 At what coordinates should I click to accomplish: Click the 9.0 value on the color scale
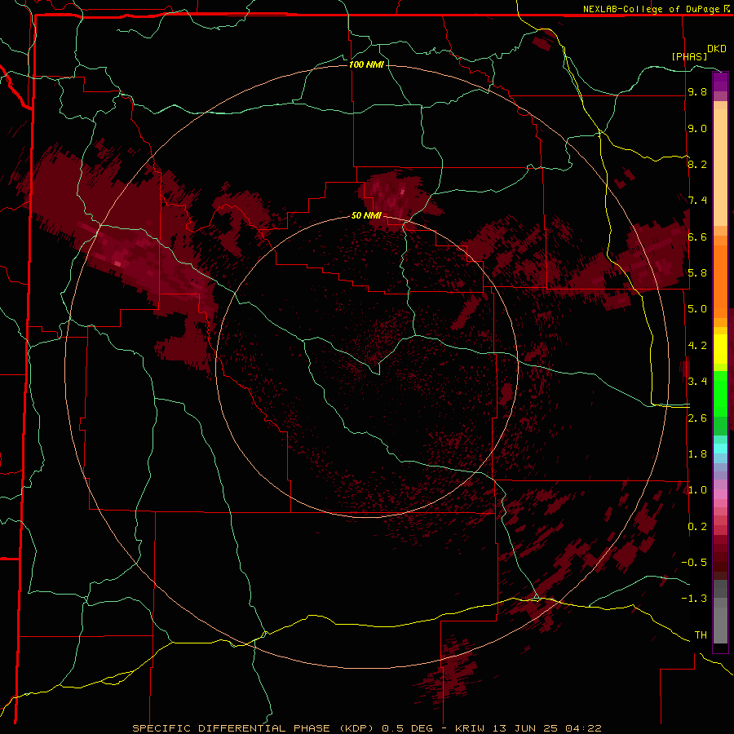tap(697, 128)
